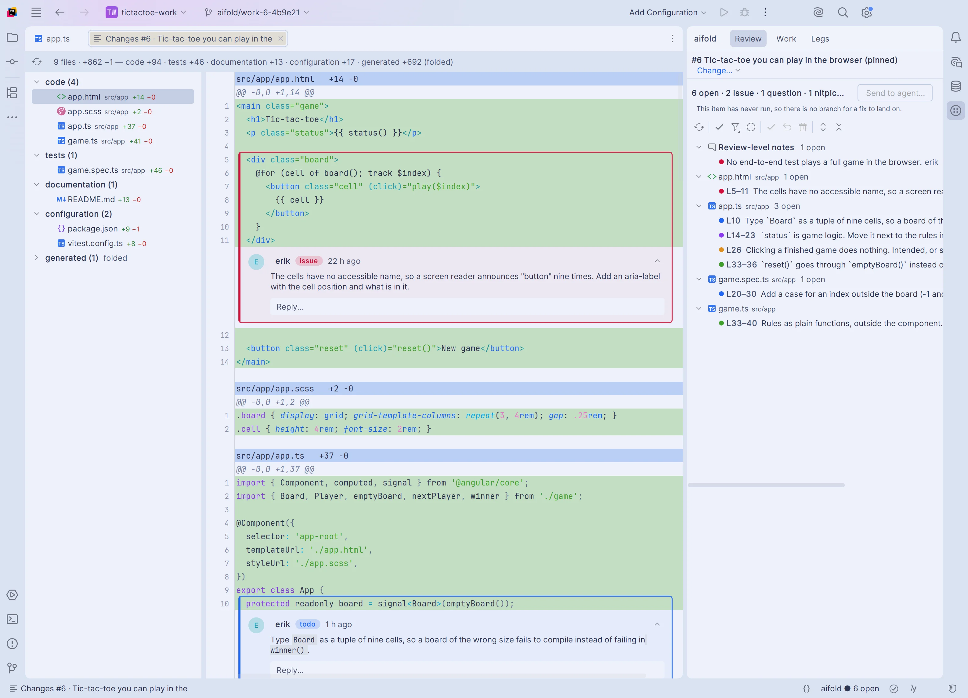
Task: Collapse all review notes
Action: tap(839, 127)
